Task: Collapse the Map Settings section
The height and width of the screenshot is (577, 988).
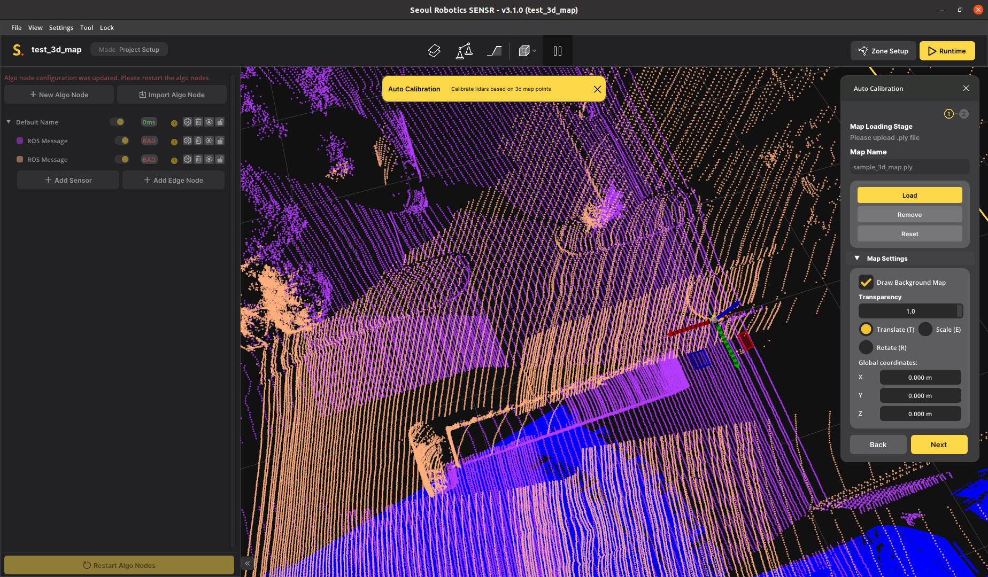Action: (857, 258)
